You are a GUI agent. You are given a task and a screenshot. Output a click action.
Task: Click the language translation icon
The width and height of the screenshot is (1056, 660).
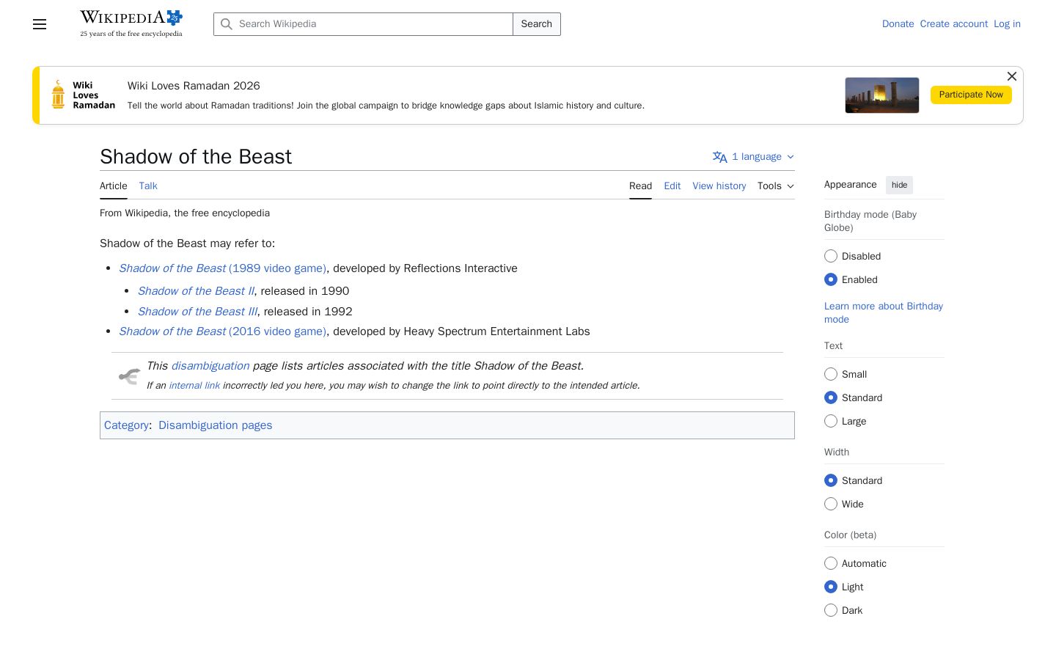coord(720,157)
